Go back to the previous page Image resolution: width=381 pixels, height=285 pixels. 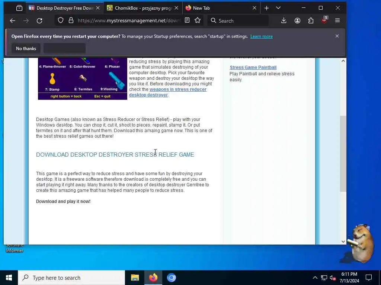pos(13,21)
